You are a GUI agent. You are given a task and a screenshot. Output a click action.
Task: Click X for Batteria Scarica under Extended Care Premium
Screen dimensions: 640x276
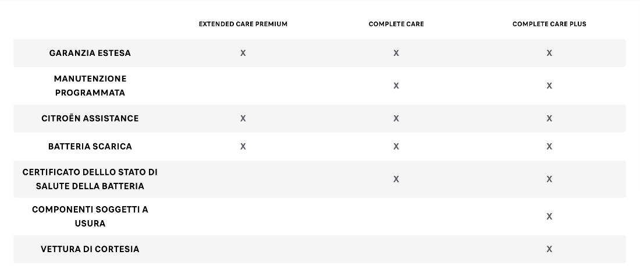coord(243,147)
